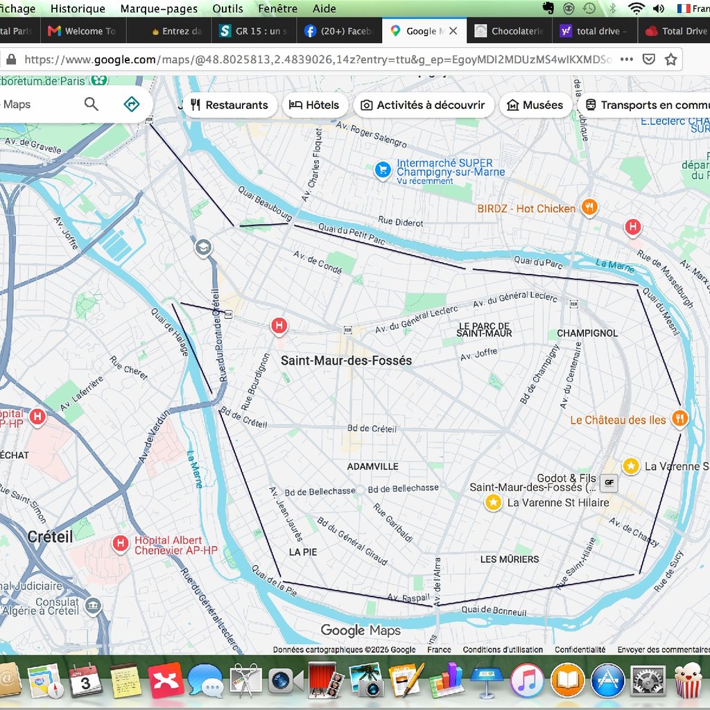This screenshot has width=710, height=710.
Task: Click the Le Château des Iles restaurant pin
Action: [x=679, y=418]
